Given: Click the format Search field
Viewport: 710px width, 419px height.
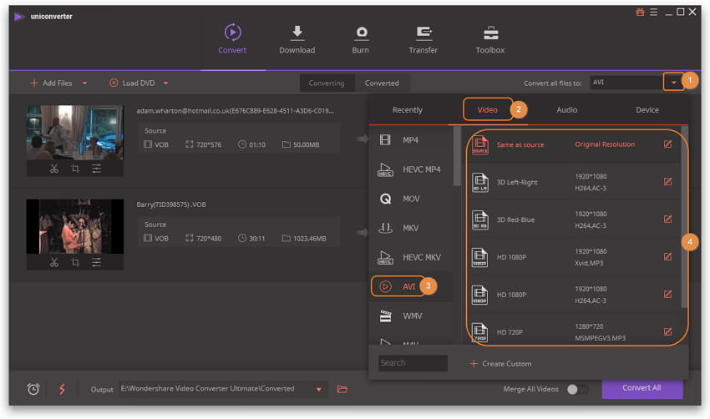Looking at the screenshot, I should [413, 363].
